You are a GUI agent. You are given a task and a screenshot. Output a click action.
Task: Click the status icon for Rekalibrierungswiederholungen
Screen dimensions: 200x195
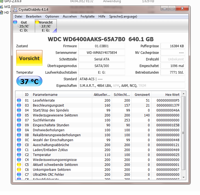click(19, 135)
